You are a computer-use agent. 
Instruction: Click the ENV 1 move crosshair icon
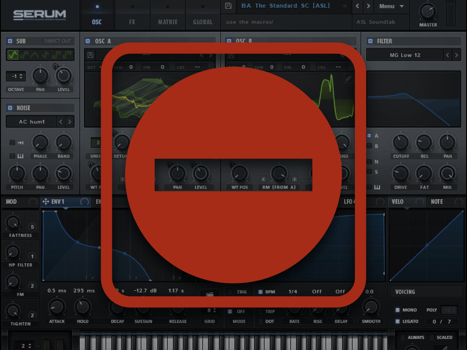[x=46, y=201]
